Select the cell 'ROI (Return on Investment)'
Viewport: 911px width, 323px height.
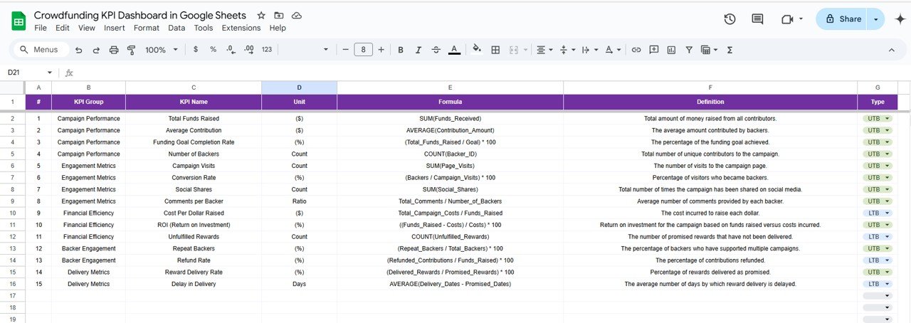pos(195,225)
